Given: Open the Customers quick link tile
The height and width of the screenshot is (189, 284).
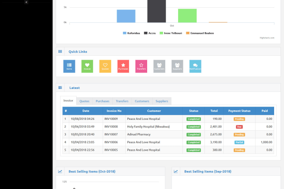Looking at the screenshot, I should click(x=159, y=66).
